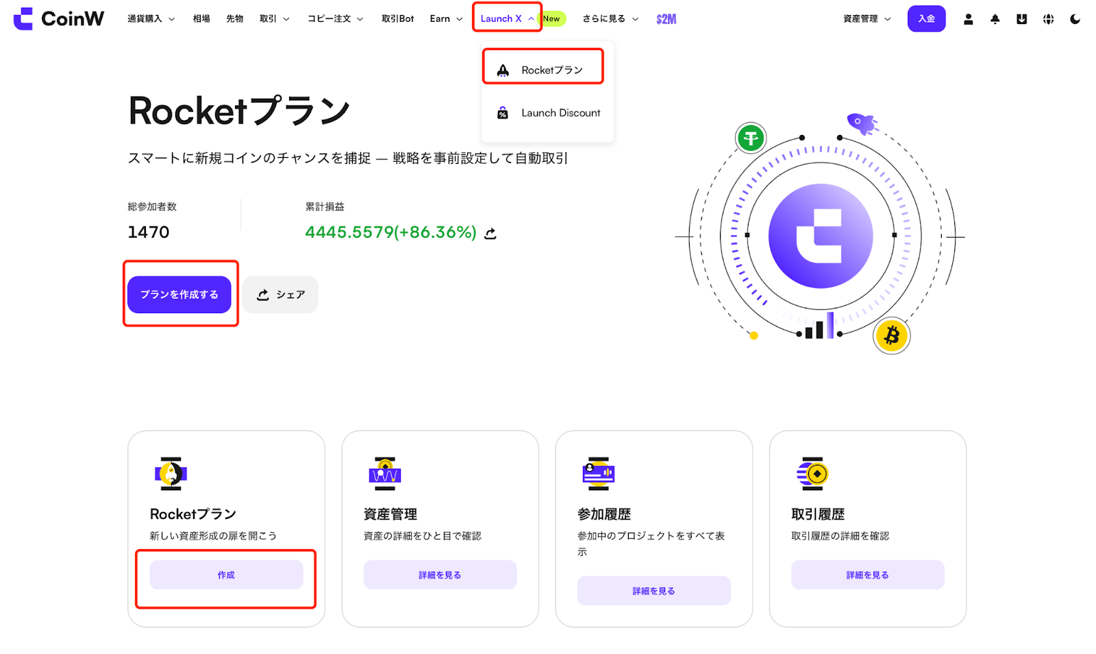Viewport: 1096px width, 654px height.
Task: Open the 資産管理 dropdown in header
Action: click(x=867, y=19)
